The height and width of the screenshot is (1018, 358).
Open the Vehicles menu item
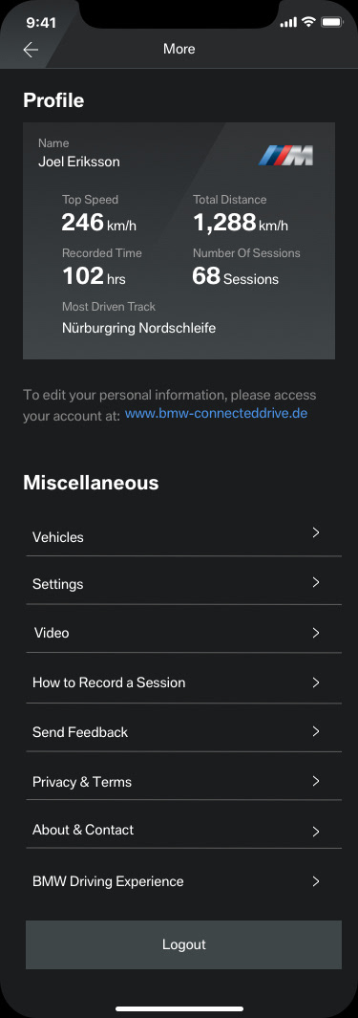click(x=183, y=535)
